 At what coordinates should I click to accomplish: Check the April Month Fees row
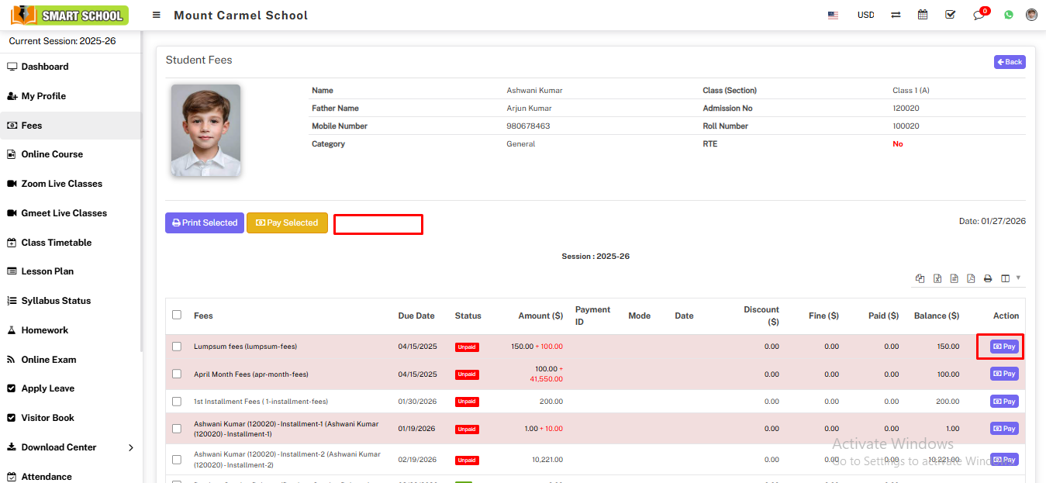coord(177,374)
